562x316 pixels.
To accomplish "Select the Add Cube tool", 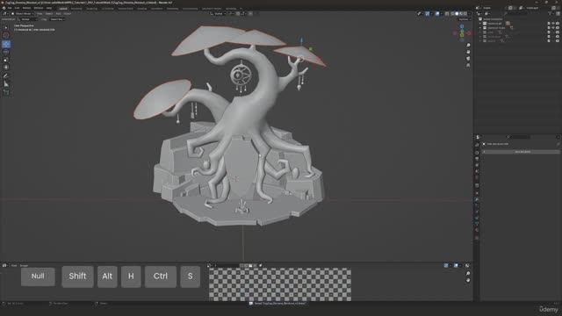I will (x=6, y=92).
